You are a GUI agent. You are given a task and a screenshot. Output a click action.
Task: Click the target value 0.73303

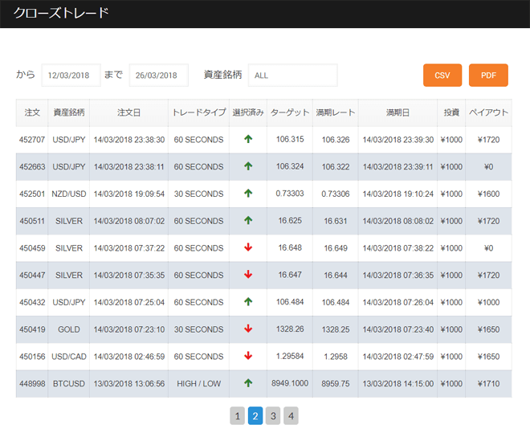290,193
